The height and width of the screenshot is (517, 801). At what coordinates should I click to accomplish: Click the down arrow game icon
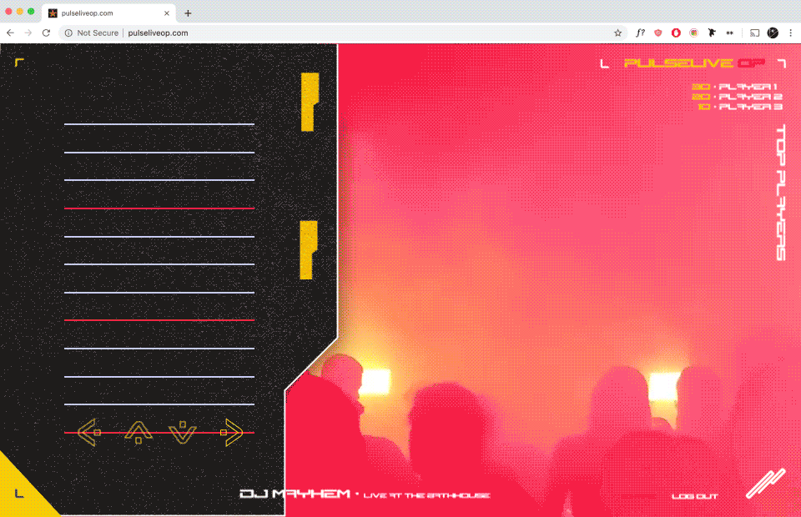pos(183,433)
